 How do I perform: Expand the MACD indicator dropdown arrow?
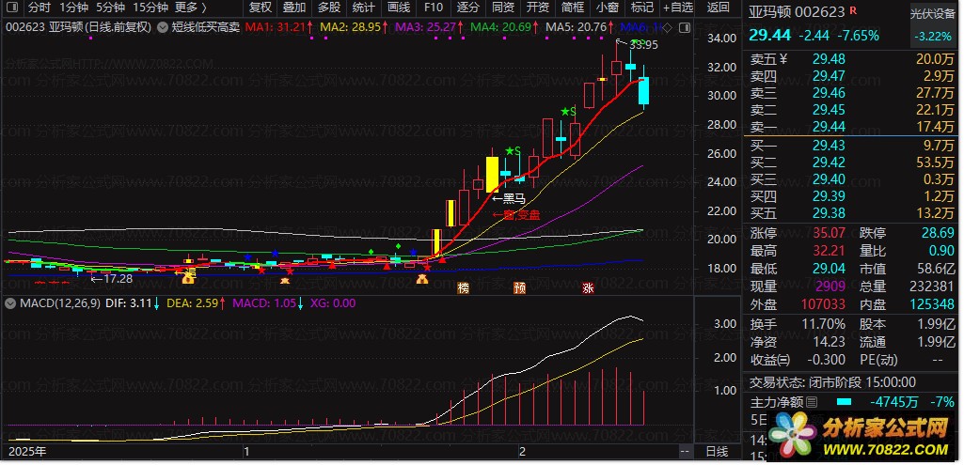pos(10,302)
